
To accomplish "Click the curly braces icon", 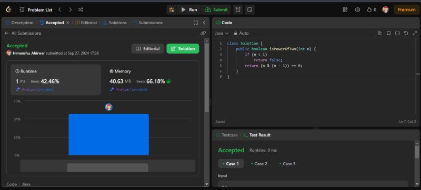I will (397, 33).
